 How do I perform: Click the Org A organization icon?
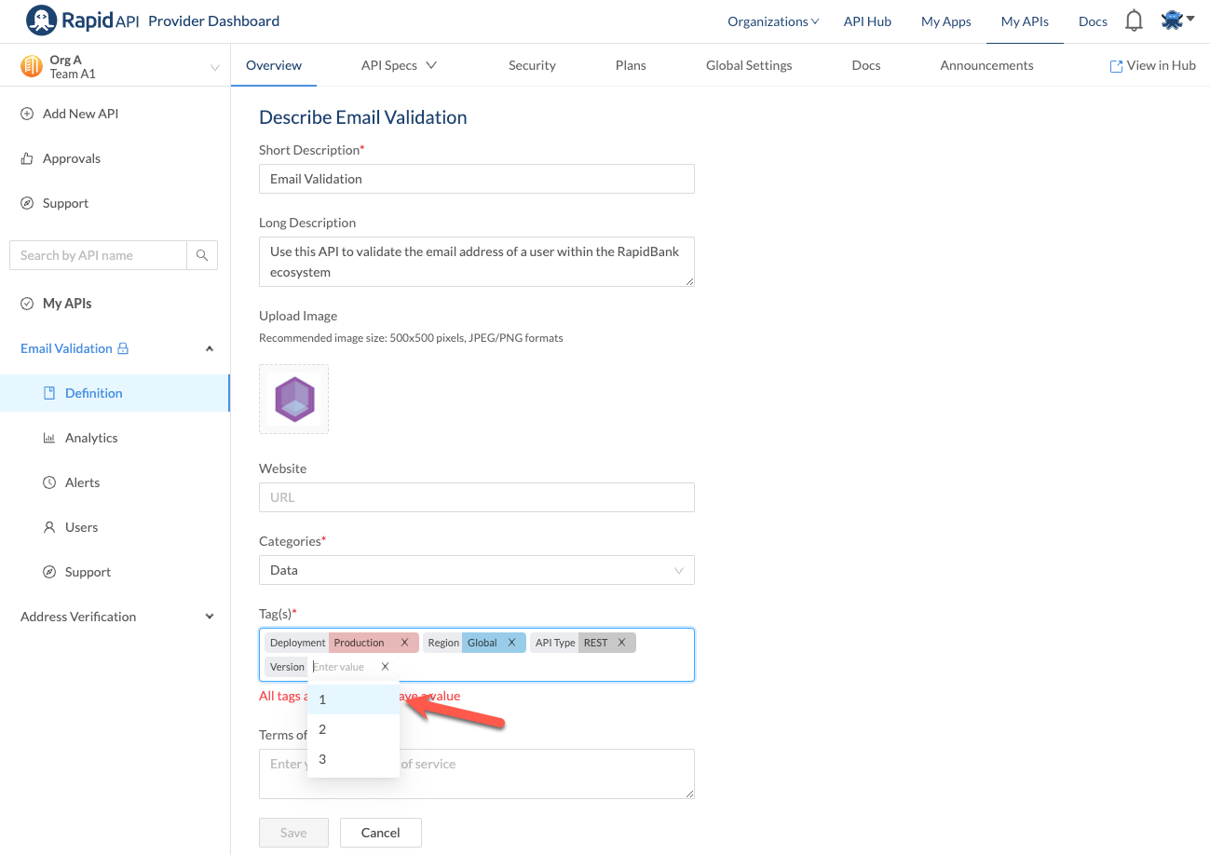(x=32, y=66)
